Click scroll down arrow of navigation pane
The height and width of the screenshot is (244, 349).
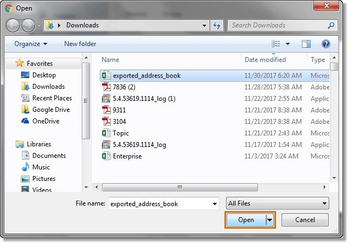86,188
